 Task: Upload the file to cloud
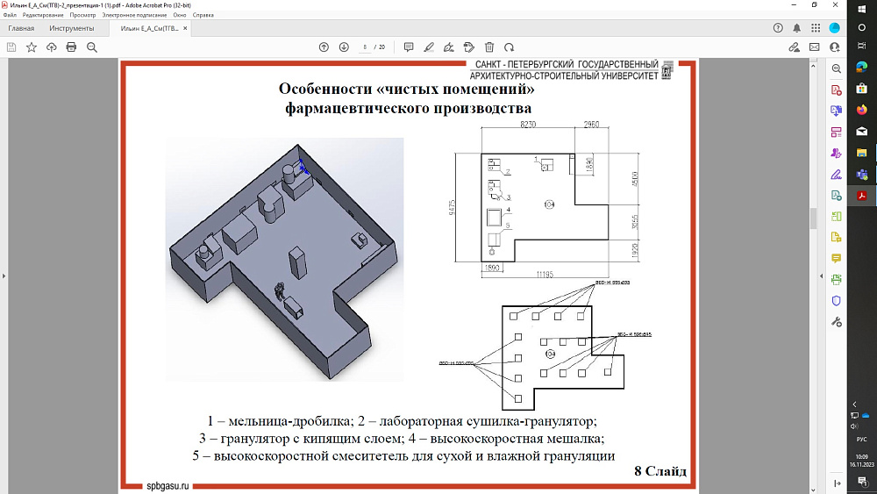52,47
